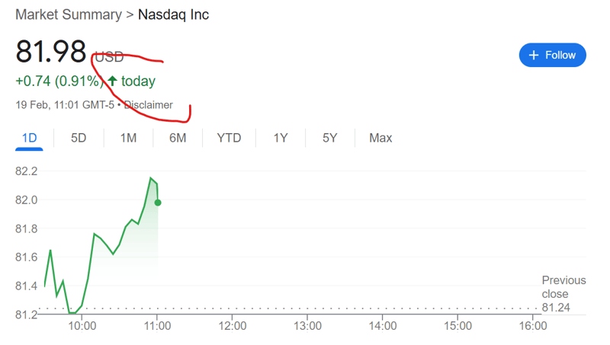The image size is (610, 345).
Task: Click the plus icon in Follow button
Action: 534,55
